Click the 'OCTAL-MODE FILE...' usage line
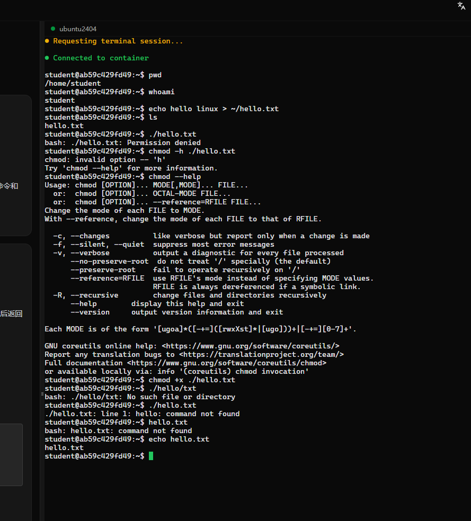Image resolution: width=471 pixels, height=521 pixels. pyautogui.click(x=142, y=194)
